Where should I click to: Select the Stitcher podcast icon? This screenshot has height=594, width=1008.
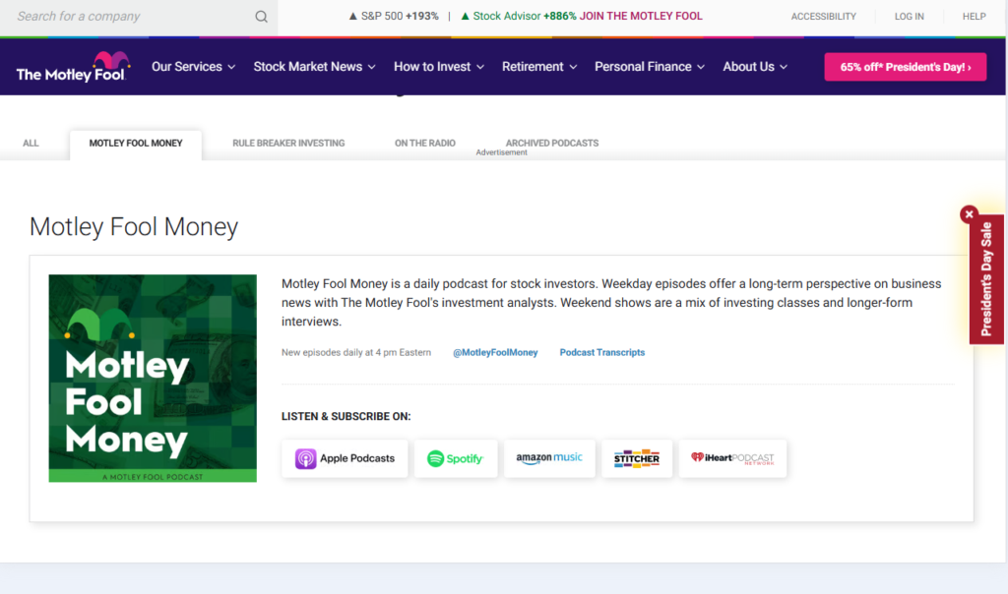pyautogui.click(x=637, y=458)
